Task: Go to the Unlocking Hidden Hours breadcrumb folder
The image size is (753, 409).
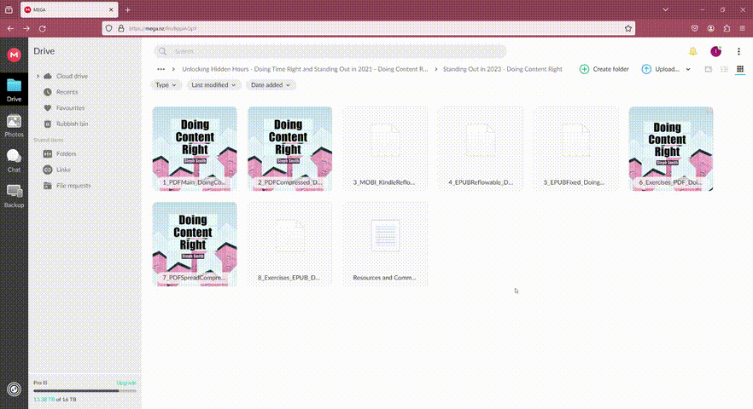Action: [x=305, y=69]
